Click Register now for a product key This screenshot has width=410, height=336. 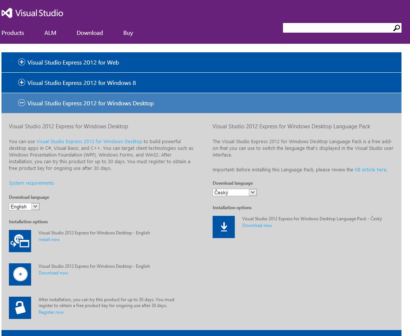click(x=51, y=312)
